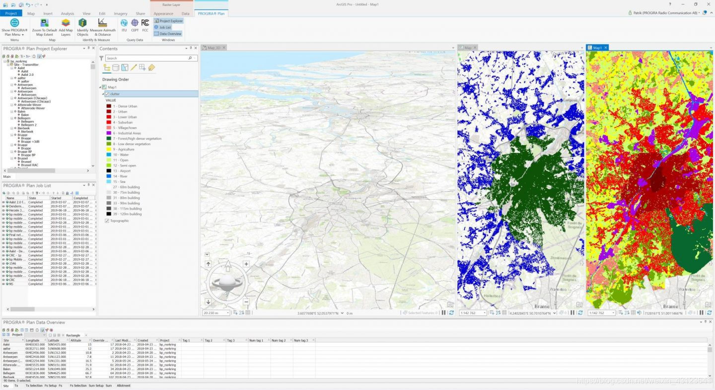The width and height of the screenshot is (715, 390).
Task: Switch to the Imagery ribbon tab
Action: point(120,13)
